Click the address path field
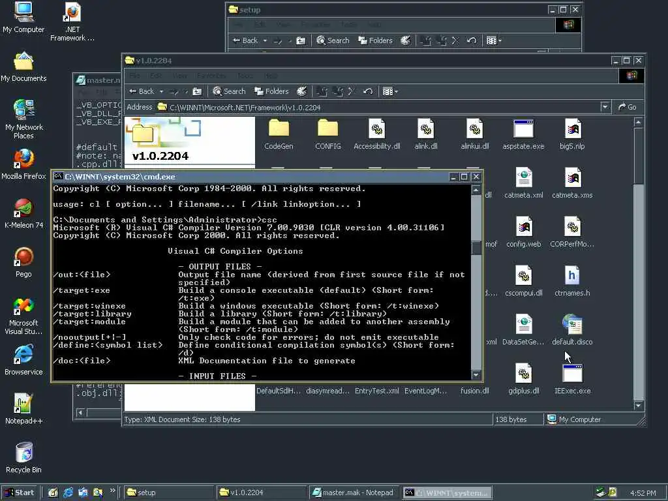This screenshot has width=668, height=501. coord(378,108)
